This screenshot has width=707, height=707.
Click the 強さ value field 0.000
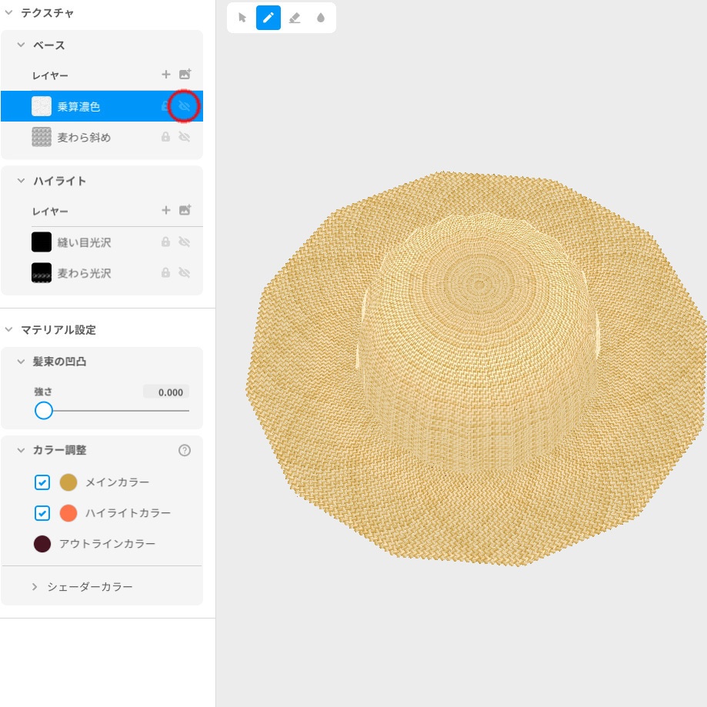coord(166,392)
